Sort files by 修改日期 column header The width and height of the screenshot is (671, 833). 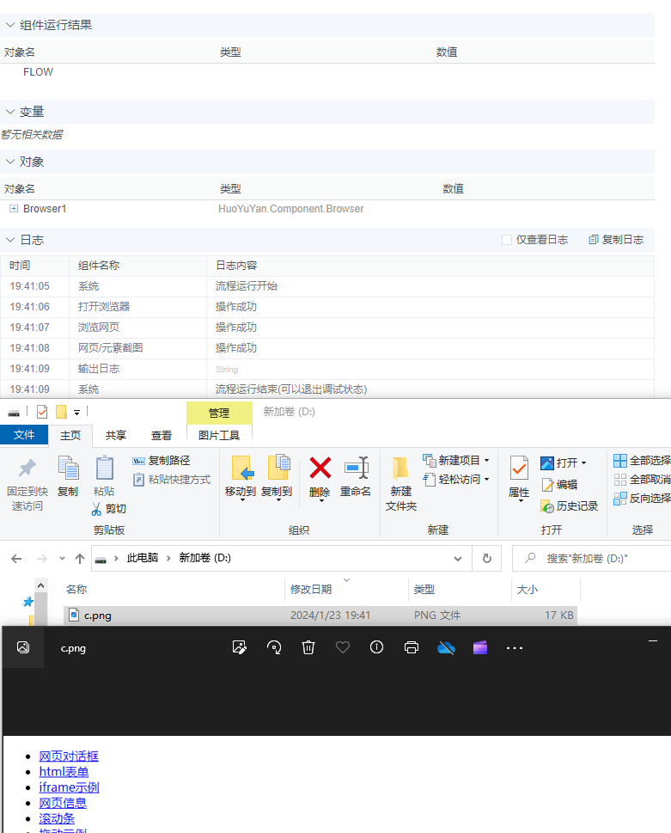311,589
